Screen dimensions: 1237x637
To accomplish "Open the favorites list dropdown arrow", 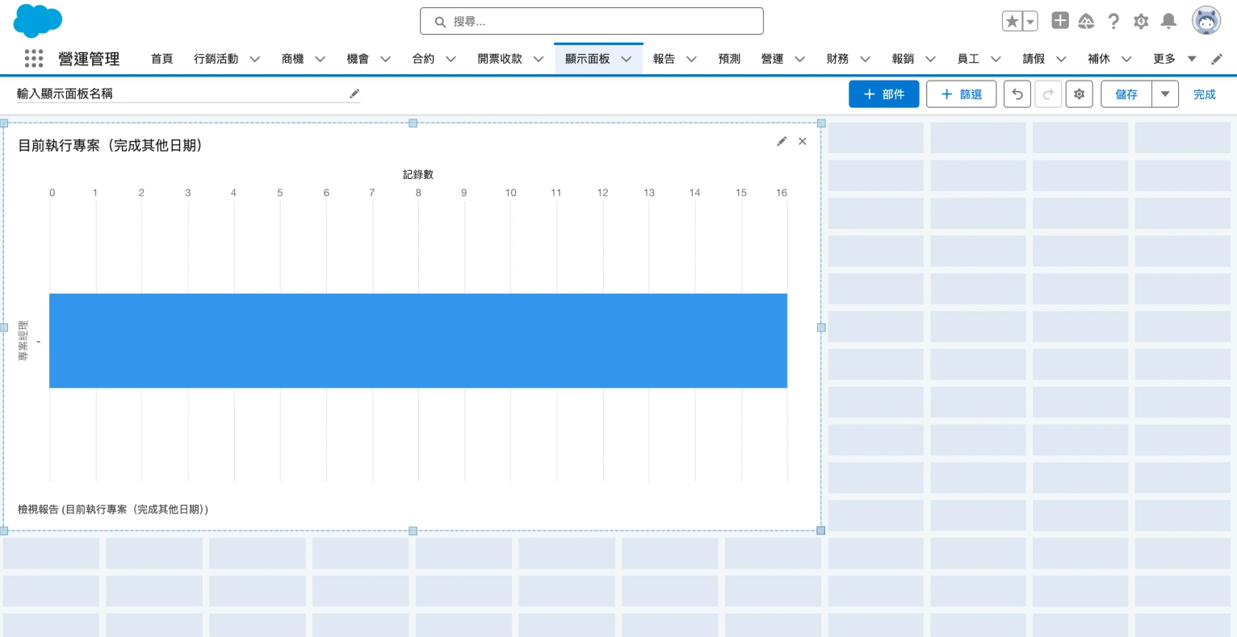I will point(1030,22).
